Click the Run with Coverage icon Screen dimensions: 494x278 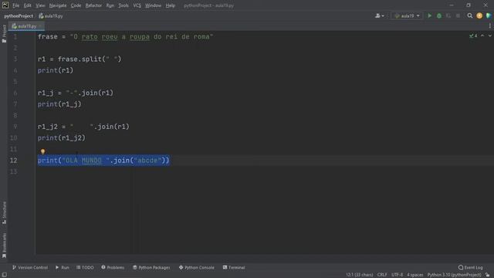point(448,15)
